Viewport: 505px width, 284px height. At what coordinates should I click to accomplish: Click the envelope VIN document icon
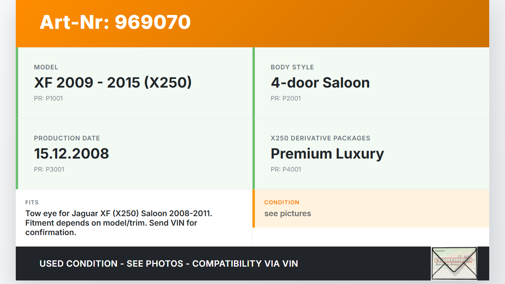(454, 263)
